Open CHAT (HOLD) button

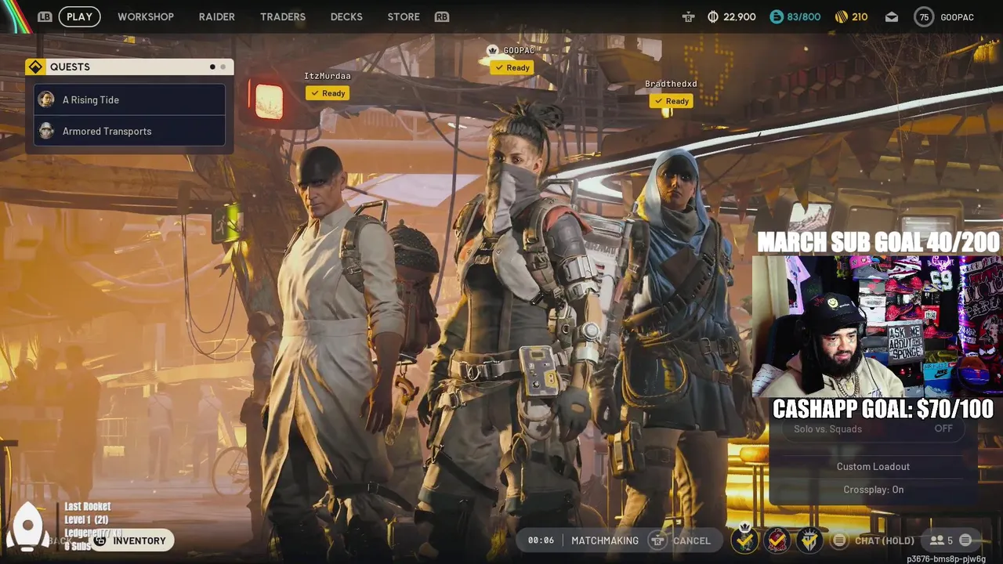point(884,540)
